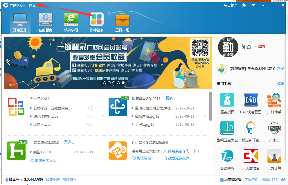Switch to the 培训学习 tab
Screen dimensions: 288x185
point(71,22)
